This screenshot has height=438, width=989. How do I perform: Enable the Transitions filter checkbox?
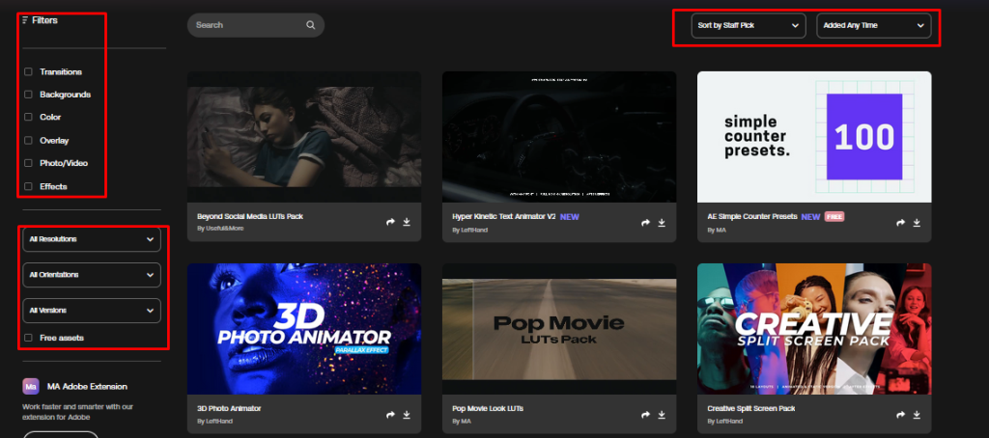click(x=28, y=71)
